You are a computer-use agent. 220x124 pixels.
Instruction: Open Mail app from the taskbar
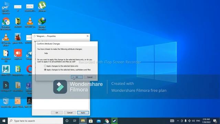99,121
